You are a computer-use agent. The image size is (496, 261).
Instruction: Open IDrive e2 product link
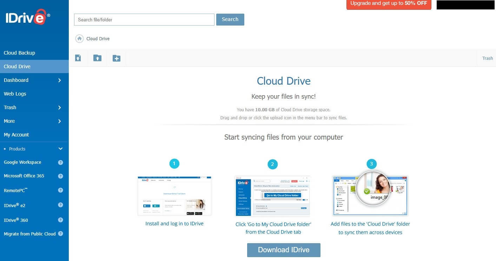point(15,205)
